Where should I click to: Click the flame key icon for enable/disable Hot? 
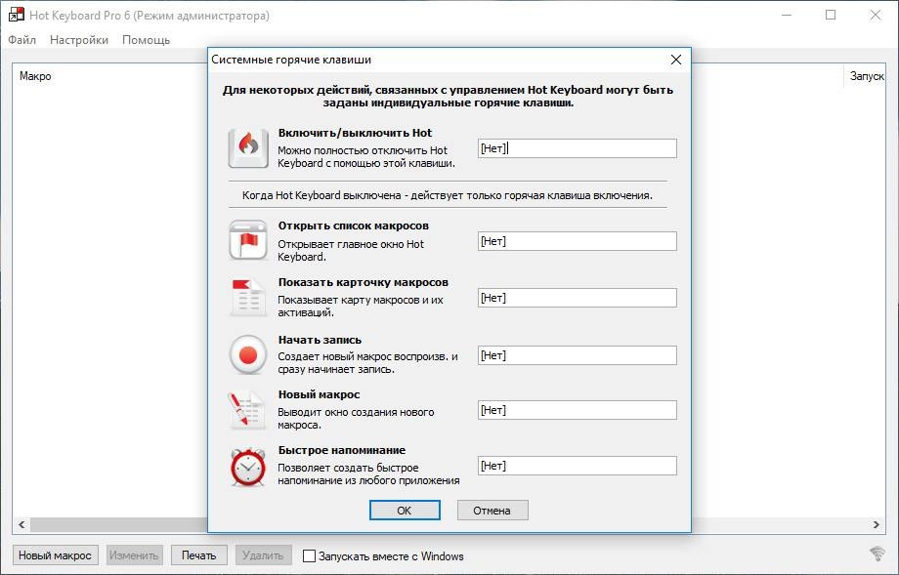point(248,147)
